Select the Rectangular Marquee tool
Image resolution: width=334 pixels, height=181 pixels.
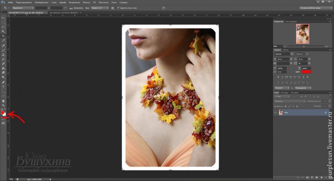pos(3,22)
